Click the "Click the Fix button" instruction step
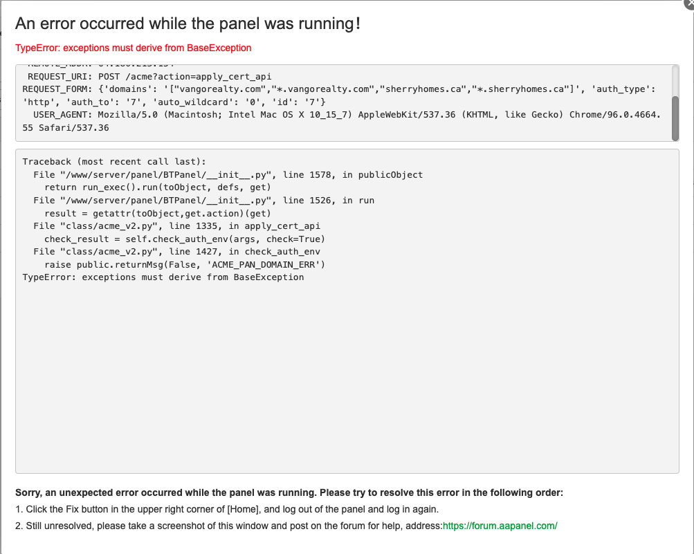The image size is (694, 554). 227,509
